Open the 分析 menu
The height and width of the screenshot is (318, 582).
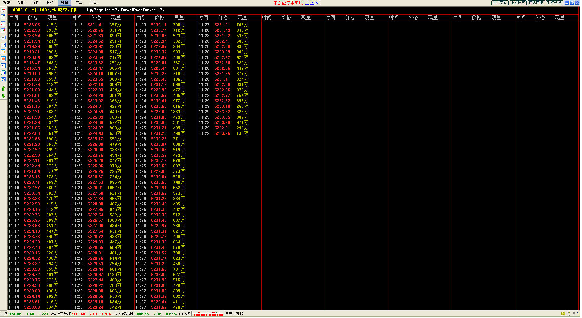50,3
